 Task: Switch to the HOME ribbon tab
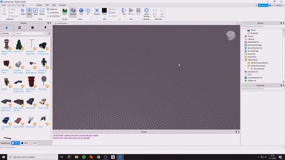tap(31, 5)
